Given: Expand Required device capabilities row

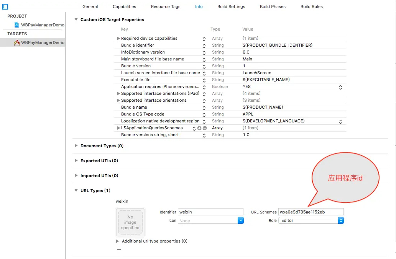Looking at the screenshot, I should [118, 38].
